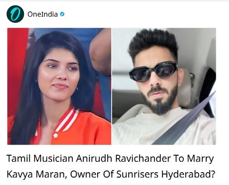Image resolution: width=229 pixels, height=185 pixels.
Task: Click the OneIndia circular logo icon
Action: [x=15, y=14]
